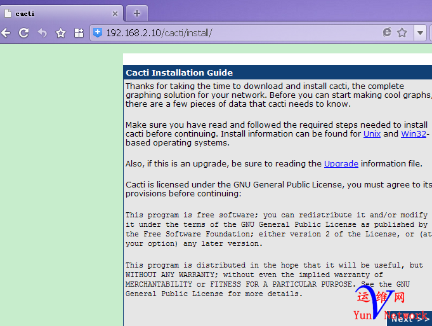Click the Cacti Installation Guide heading

point(180,72)
